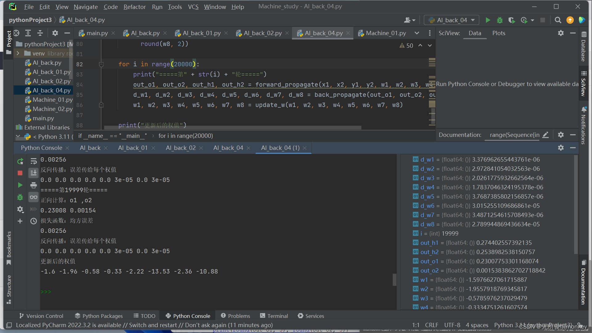Open the Version Control tool window
The width and height of the screenshot is (592, 333).
(x=41, y=316)
